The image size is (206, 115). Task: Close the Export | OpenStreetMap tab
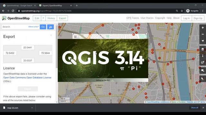[71, 6]
